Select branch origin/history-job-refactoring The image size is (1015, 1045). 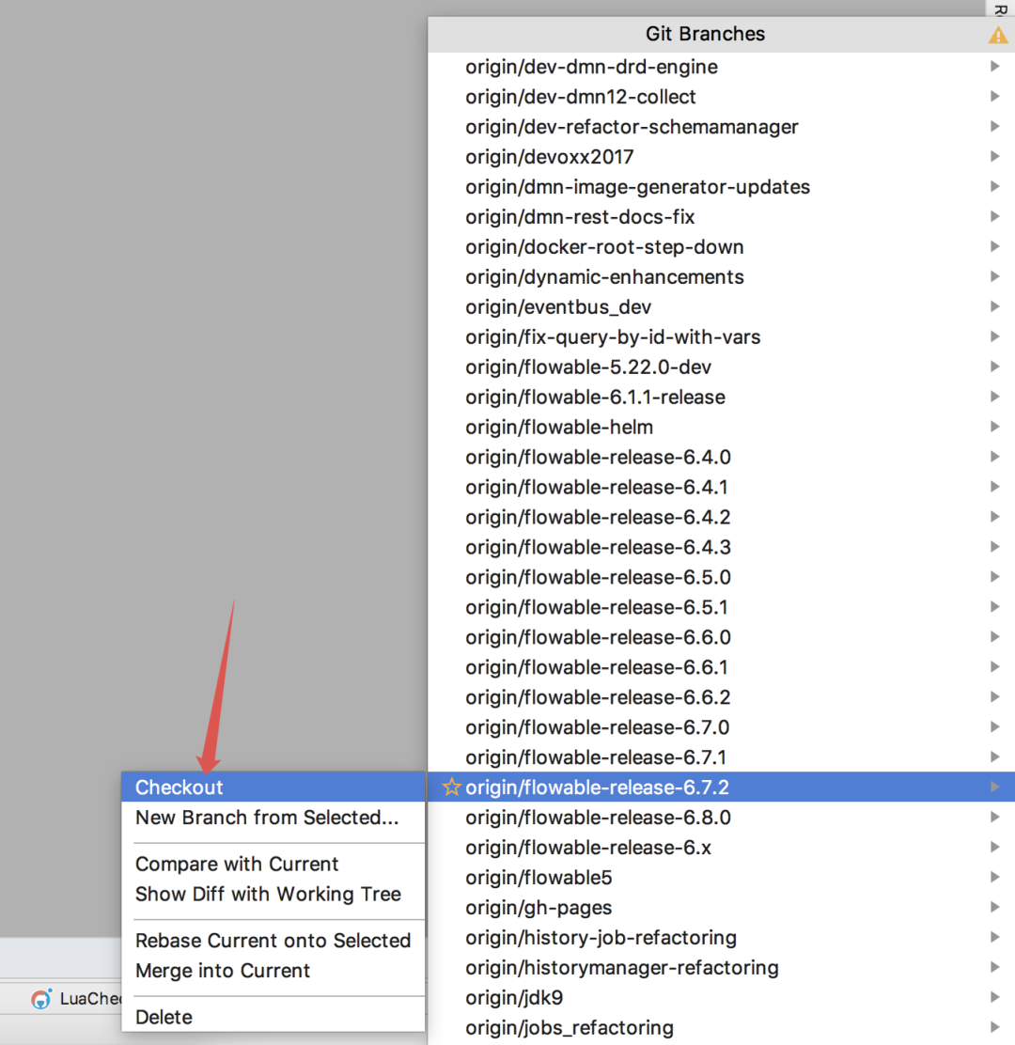(721, 937)
